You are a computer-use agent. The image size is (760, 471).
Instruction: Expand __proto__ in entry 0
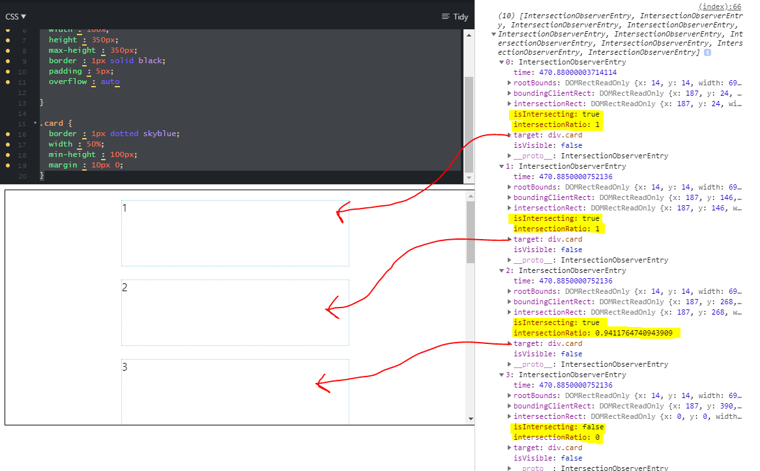tap(510, 156)
